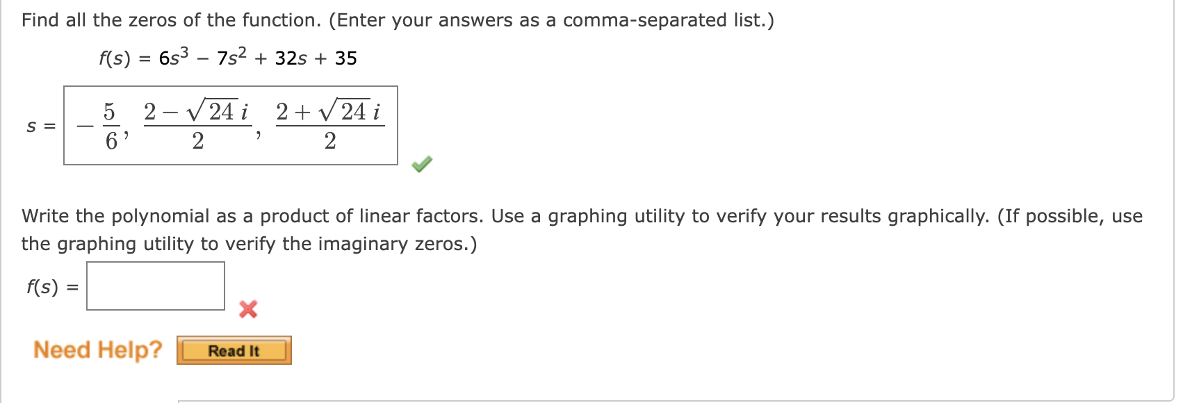Click the 'f(s) =' label beside empty field
Image resolution: width=1183 pixels, height=403 pixels.
[52, 287]
